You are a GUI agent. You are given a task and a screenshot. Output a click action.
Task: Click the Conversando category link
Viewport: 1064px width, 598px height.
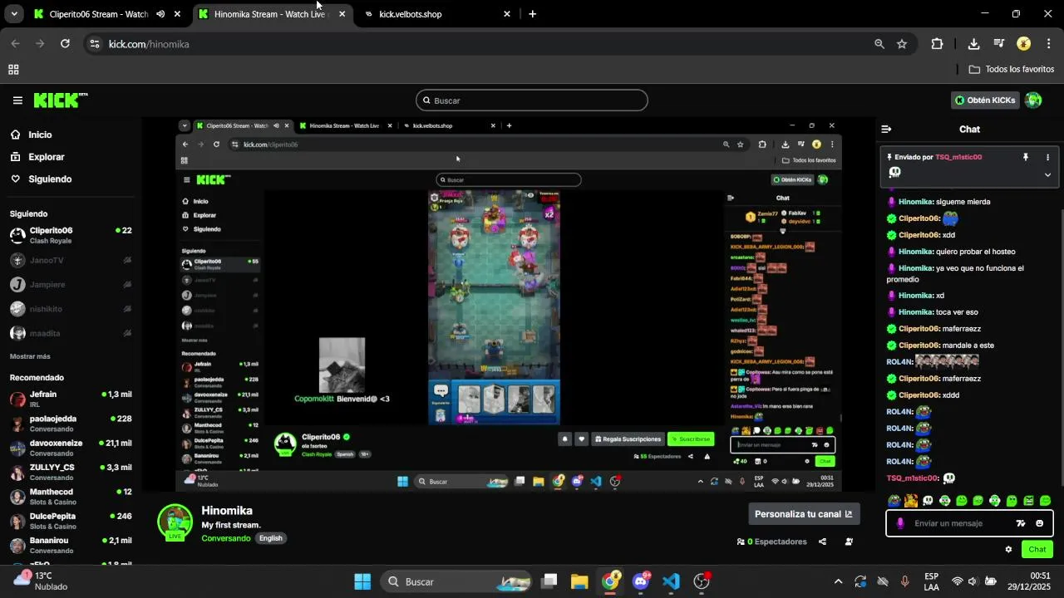tap(226, 538)
